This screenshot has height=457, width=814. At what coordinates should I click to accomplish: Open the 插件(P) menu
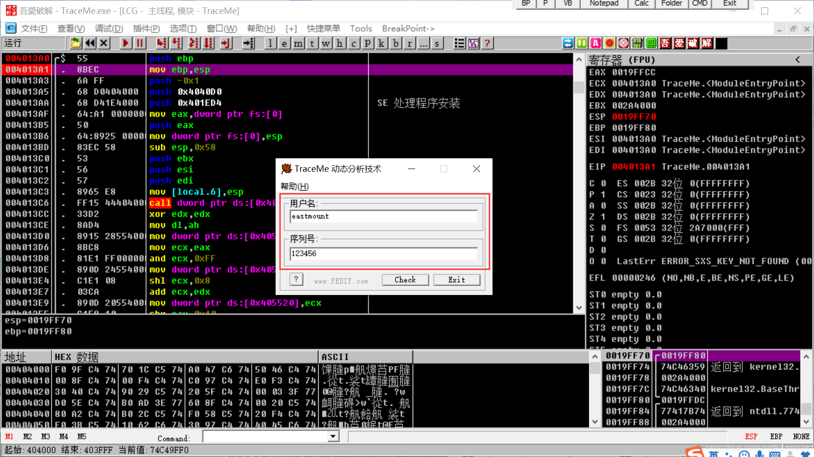point(146,29)
